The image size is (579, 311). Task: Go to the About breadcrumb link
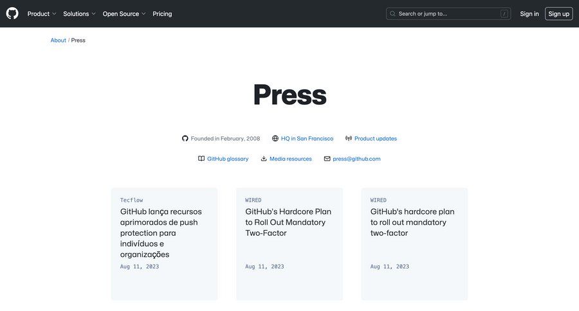(59, 40)
